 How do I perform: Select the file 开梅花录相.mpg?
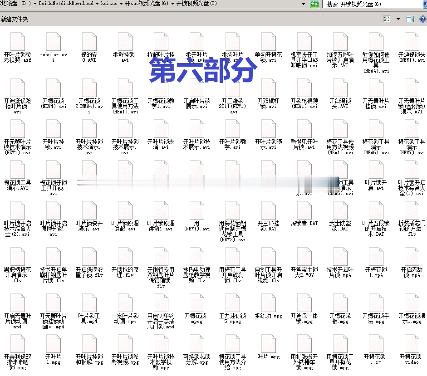(x=340, y=309)
